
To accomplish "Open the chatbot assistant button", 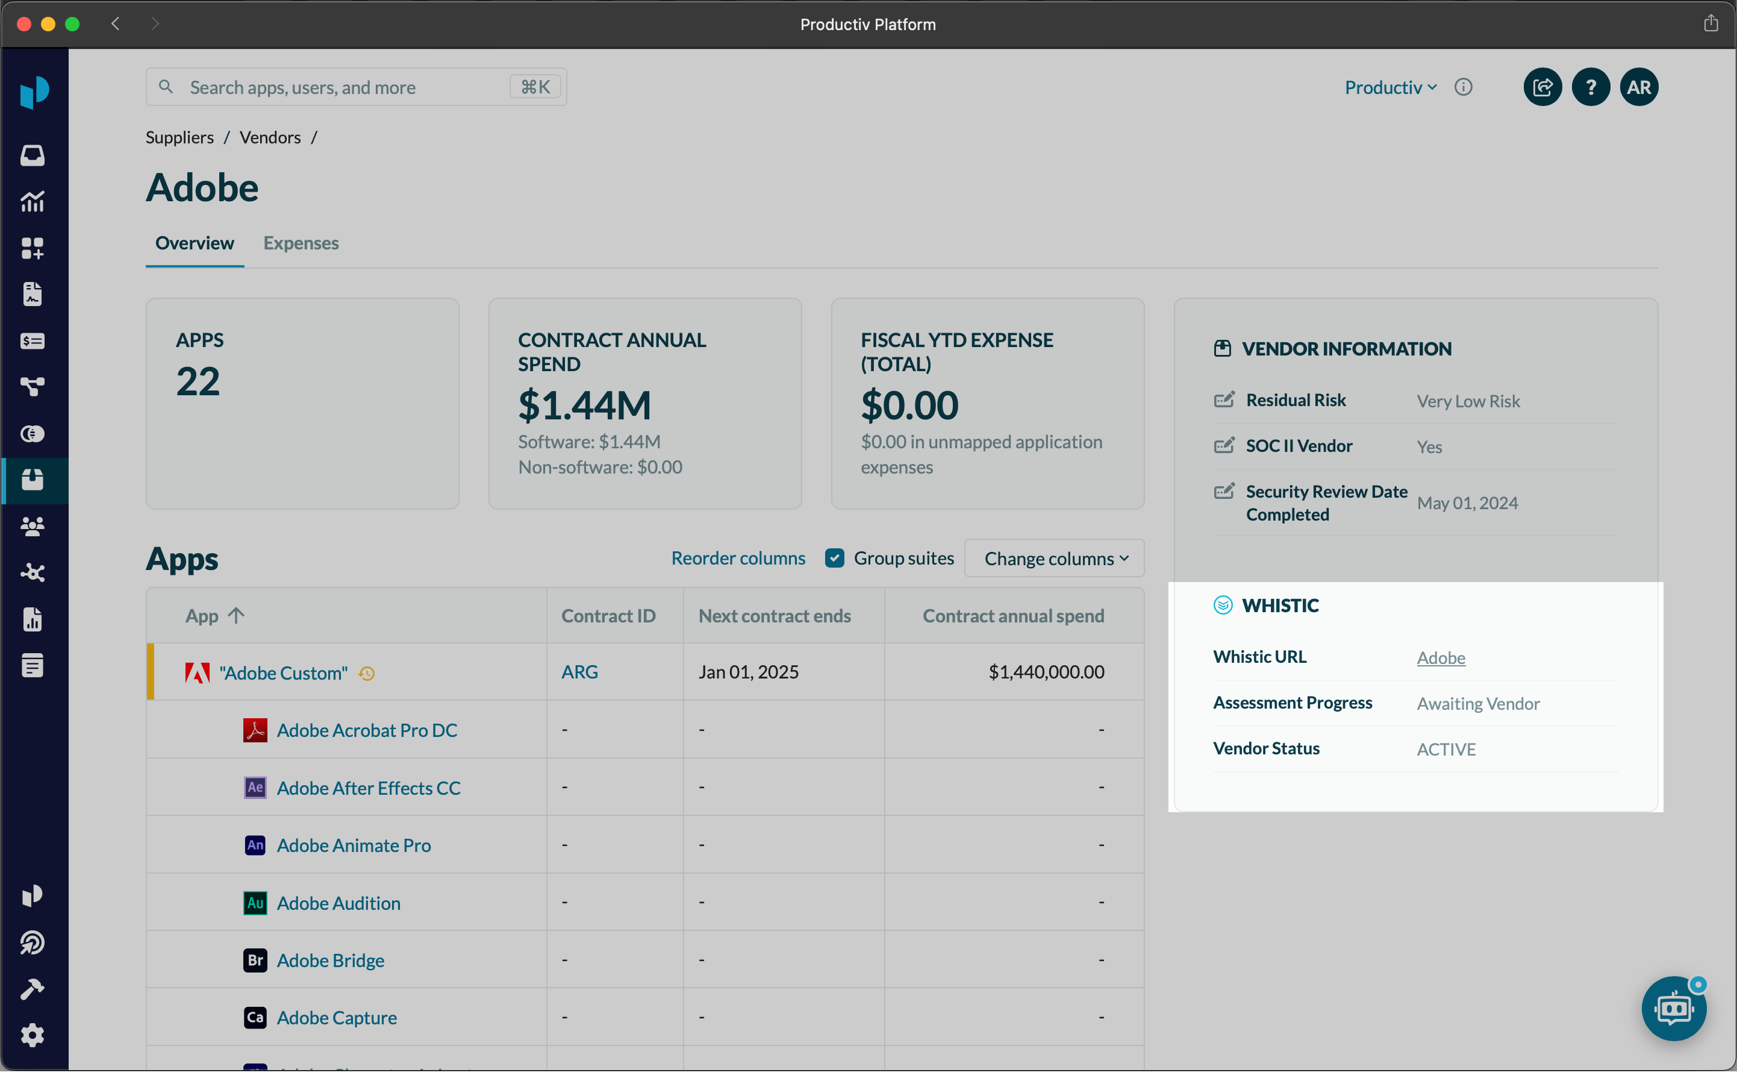I will [1674, 1008].
